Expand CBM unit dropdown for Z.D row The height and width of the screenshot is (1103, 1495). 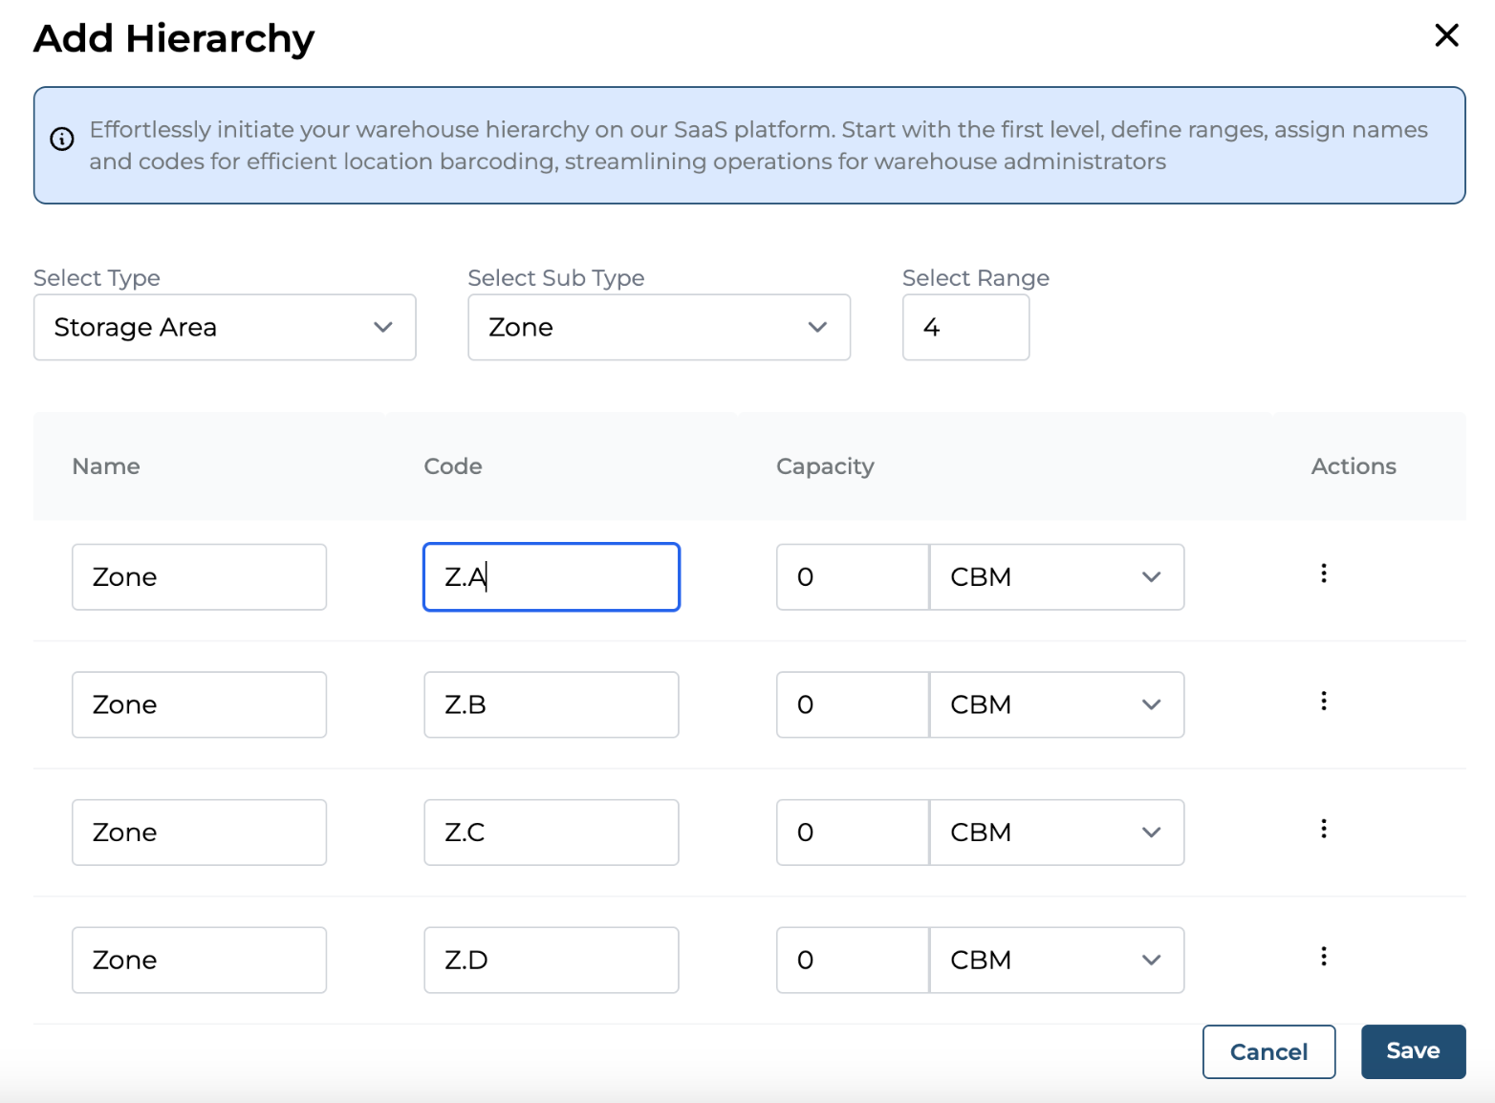[x=1056, y=961]
